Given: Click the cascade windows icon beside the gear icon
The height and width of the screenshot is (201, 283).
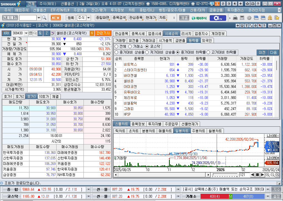Looking at the screenshot, I should click(x=256, y=18).
